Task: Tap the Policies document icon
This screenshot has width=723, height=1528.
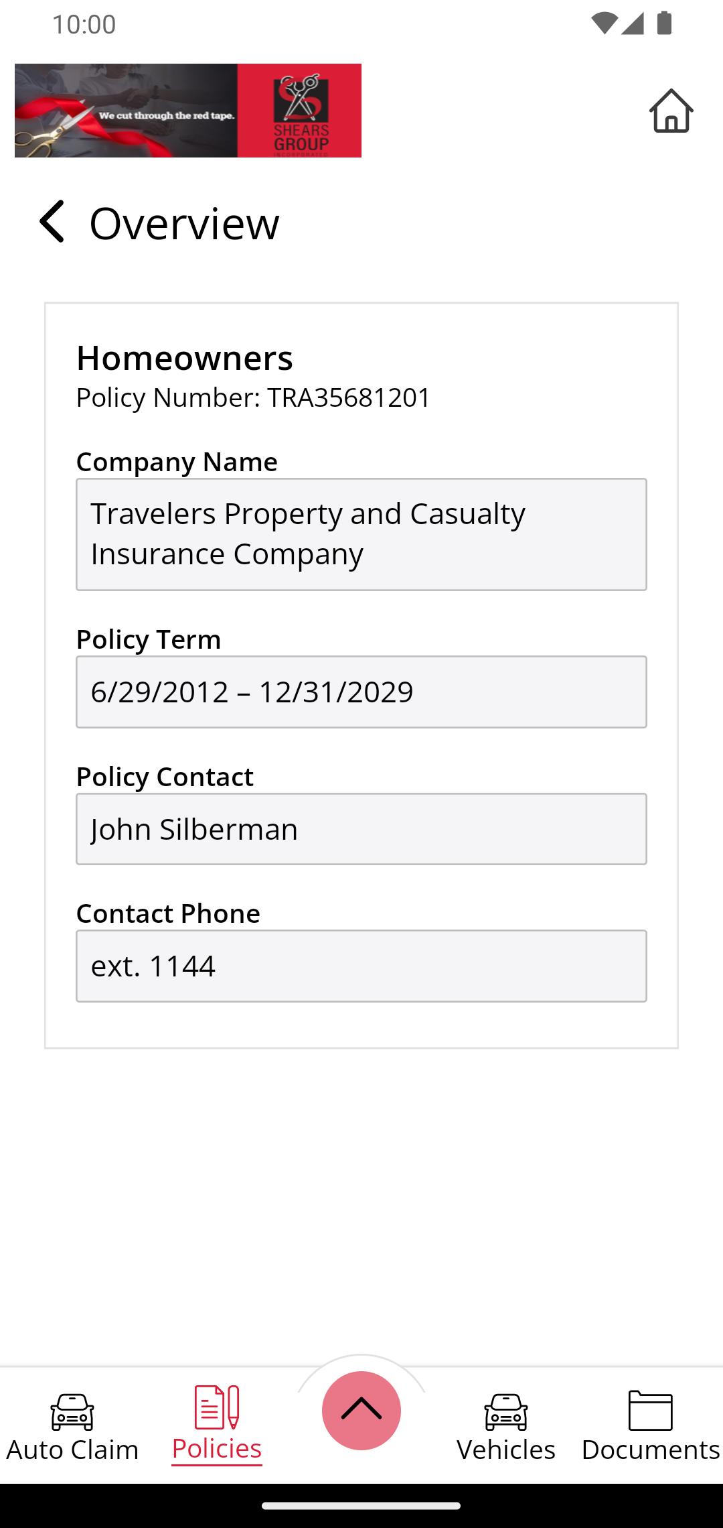Action: click(216, 1407)
